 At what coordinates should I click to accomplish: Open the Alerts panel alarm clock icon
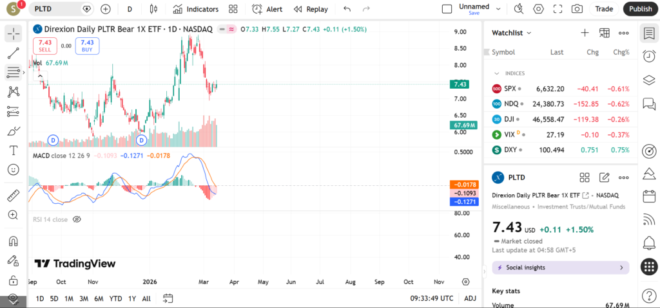click(649, 56)
